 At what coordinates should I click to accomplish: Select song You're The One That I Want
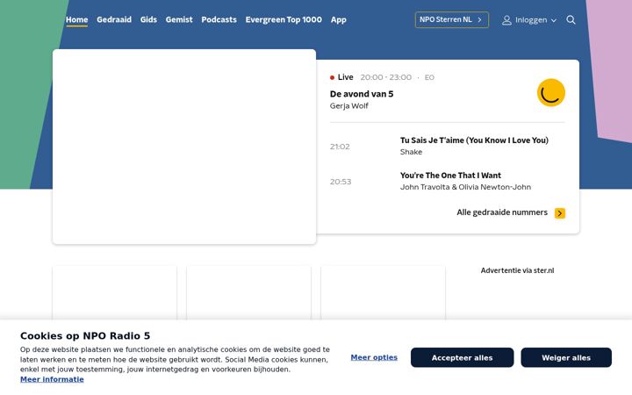click(450, 176)
